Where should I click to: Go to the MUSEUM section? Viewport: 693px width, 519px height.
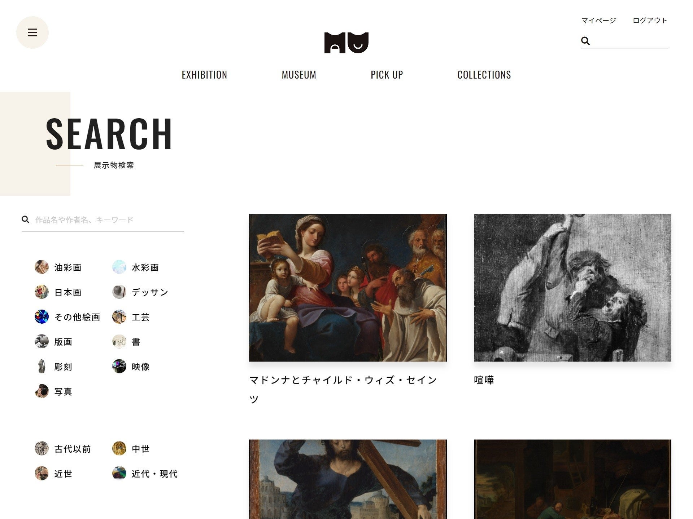click(x=299, y=75)
